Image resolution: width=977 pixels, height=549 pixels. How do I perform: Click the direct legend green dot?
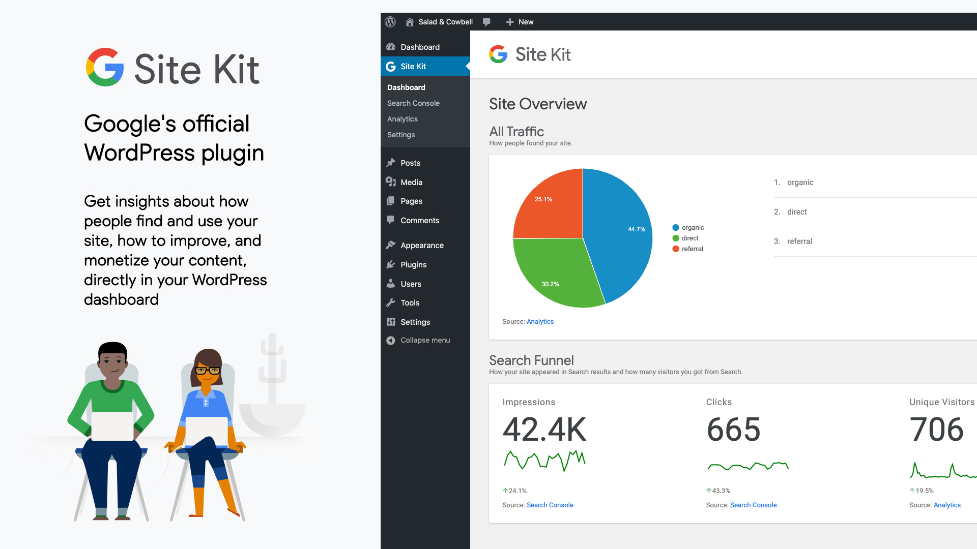(x=676, y=238)
